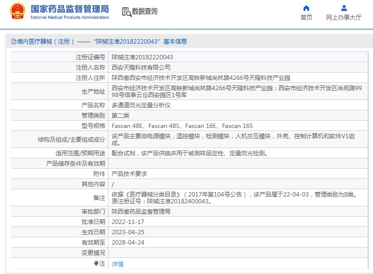This screenshot has height=274, width=373.
Task: Open the 详情 link in the 注 row
Action: tap(118, 264)
